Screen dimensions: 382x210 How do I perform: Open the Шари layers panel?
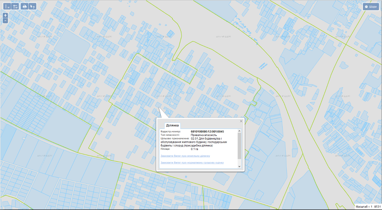(371, 7)
